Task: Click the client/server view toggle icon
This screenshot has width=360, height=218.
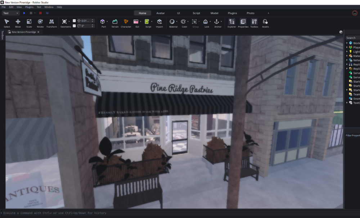Action: tap(47, 13)
